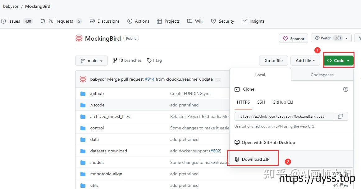
Task: Expand the Add file dropdown
Action: 305,61
